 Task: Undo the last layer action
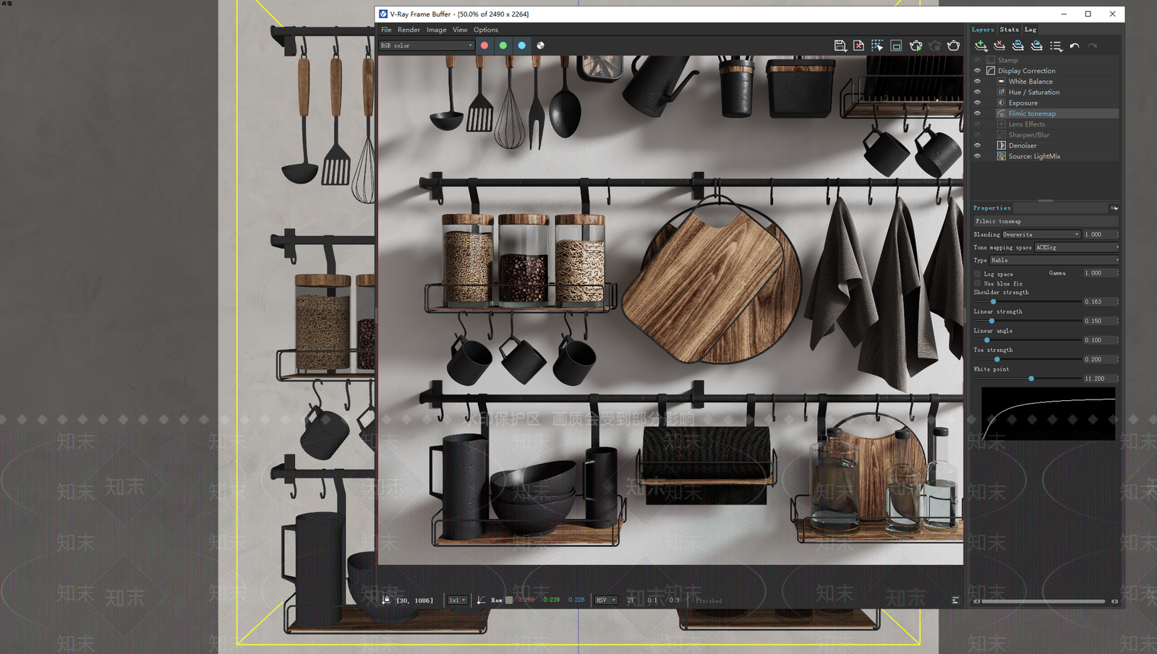pos(1075,46)
